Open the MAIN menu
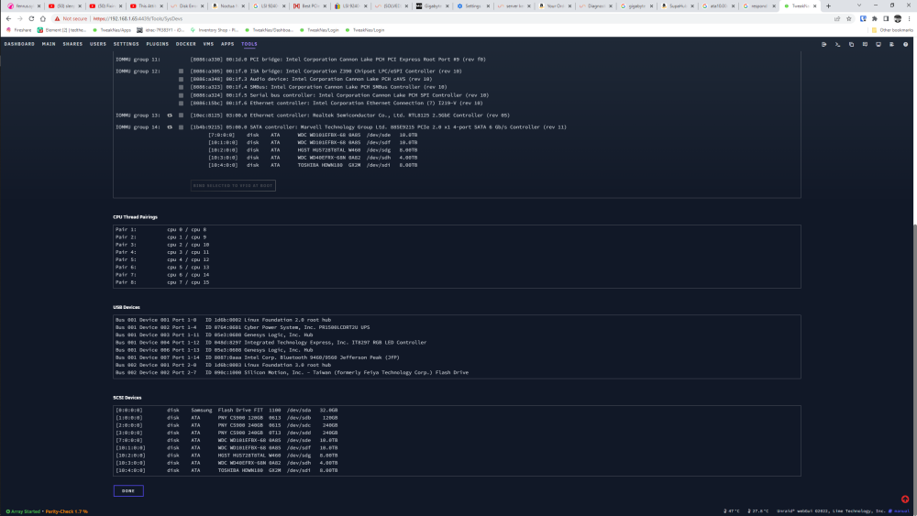 [49, 44]
